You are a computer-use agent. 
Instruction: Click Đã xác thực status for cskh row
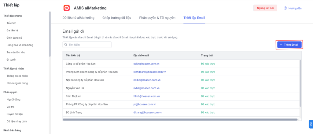(x=208, y=64)
